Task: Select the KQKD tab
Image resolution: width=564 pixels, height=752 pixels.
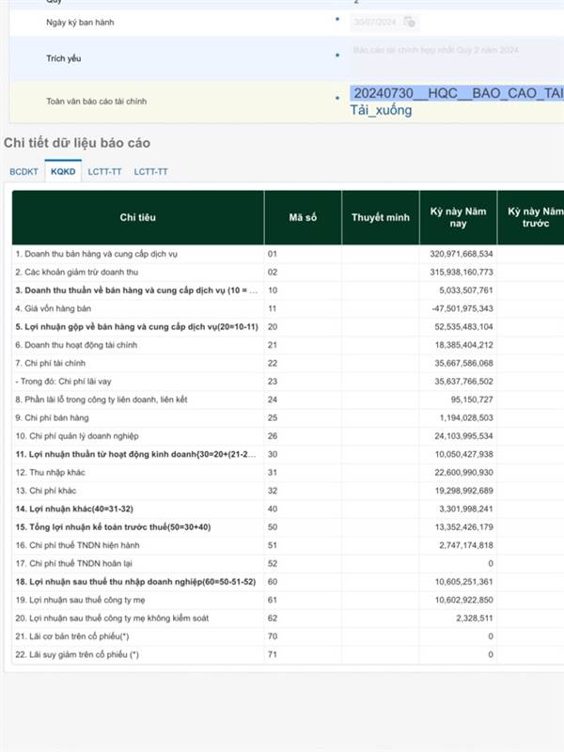Action: (63, 171)
